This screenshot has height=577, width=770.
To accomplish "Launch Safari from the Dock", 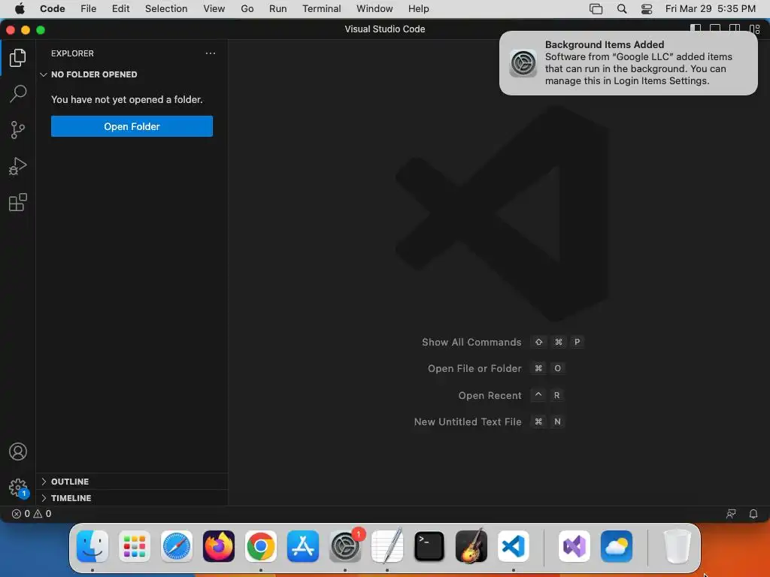I will pos(177,546).
